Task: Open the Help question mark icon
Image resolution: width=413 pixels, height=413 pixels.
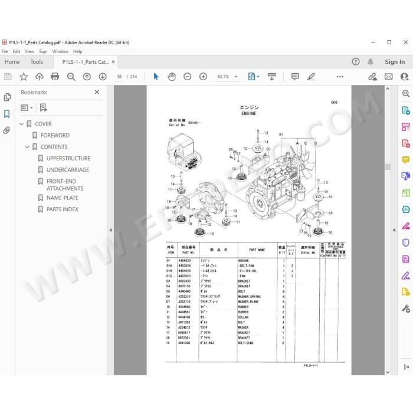Action: 356,61
